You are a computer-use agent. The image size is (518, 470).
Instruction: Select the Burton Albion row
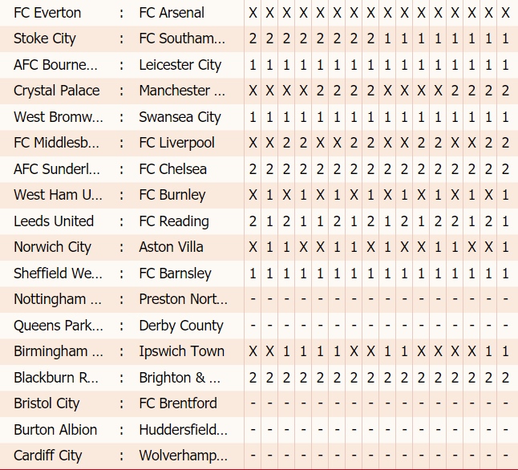(x=259, y=430)
